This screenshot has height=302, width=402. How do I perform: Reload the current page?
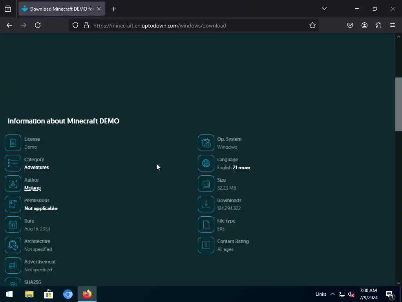(38, 26)
